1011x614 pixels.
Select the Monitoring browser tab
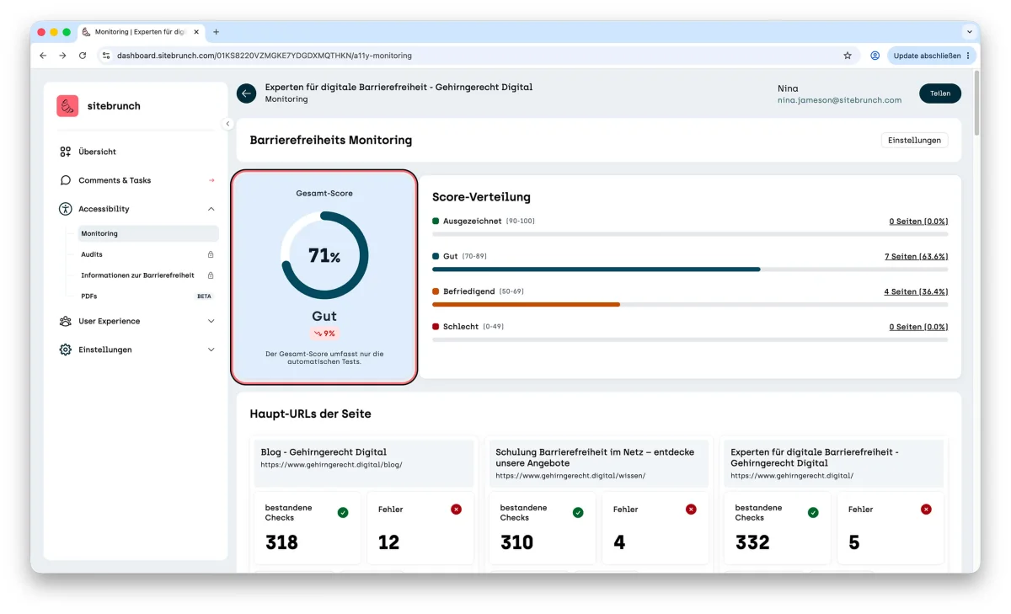[x=142, y=32]
